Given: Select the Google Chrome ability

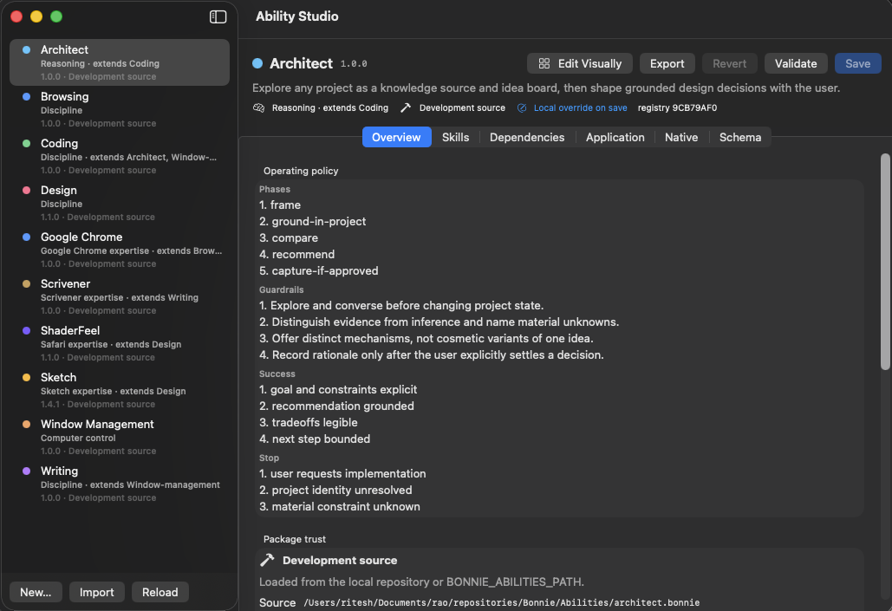Looking at the screenshot, I should click(x=120, y=250).
